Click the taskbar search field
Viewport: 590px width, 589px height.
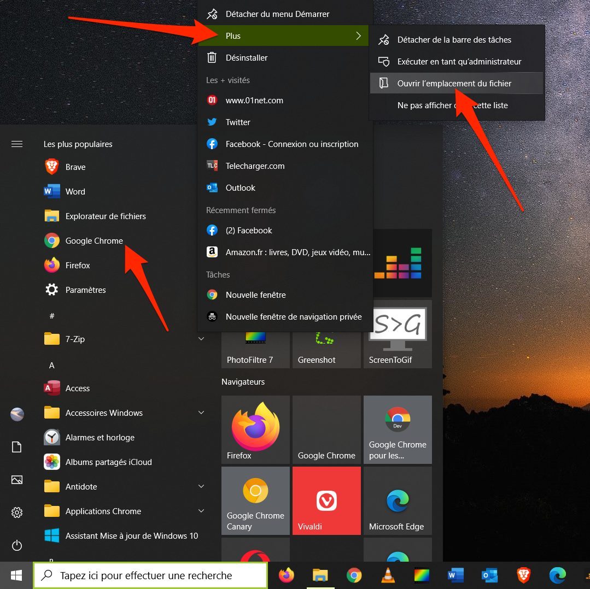tap(150, 575)
